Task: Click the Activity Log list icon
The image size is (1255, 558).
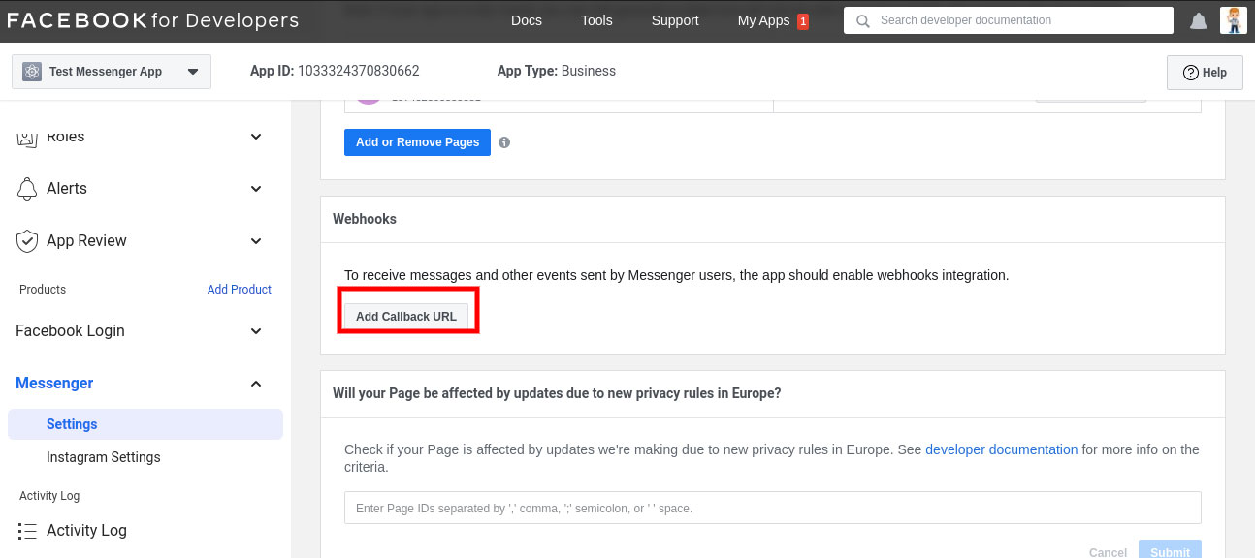Action: pyautogui.click(x=27, y=531)
